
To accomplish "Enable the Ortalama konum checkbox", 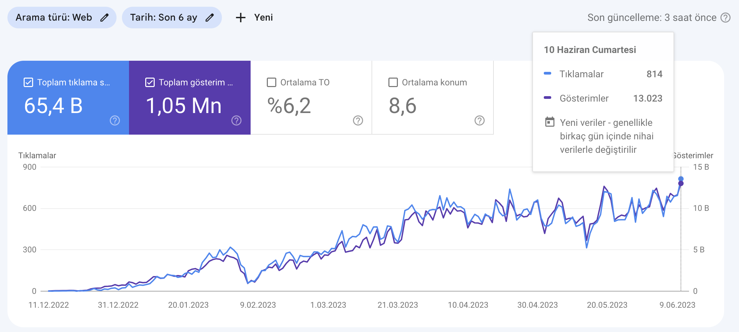I will (393, 82).
